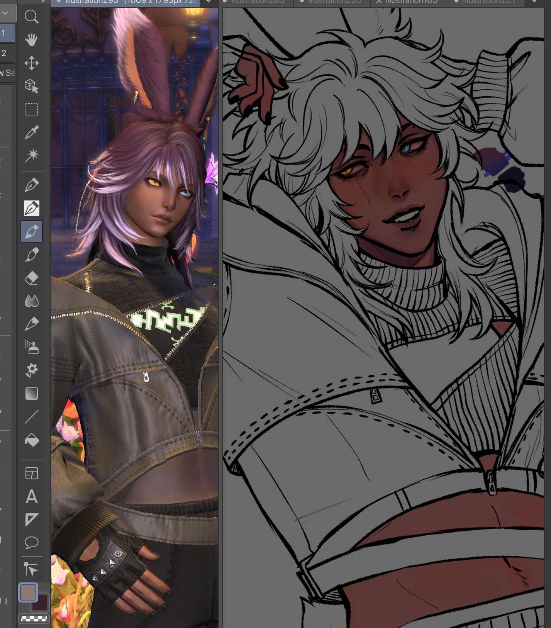
Task: Choose the rectangular Selection marquee tool
Action: [x=31, y=109]
